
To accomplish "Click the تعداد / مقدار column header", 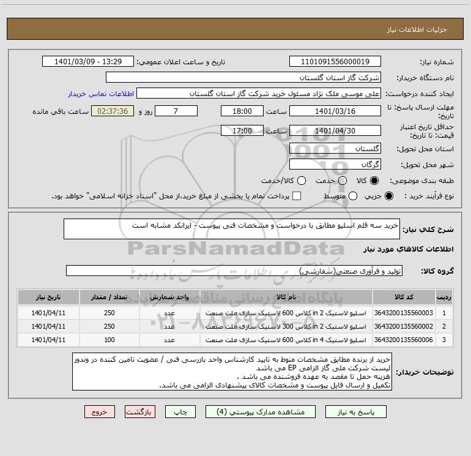I will click(x=109, y=297).
